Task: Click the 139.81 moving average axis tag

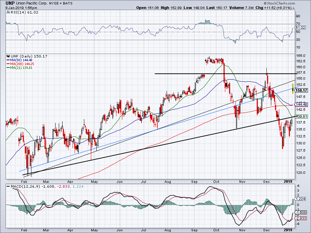Action: point(301,117)
